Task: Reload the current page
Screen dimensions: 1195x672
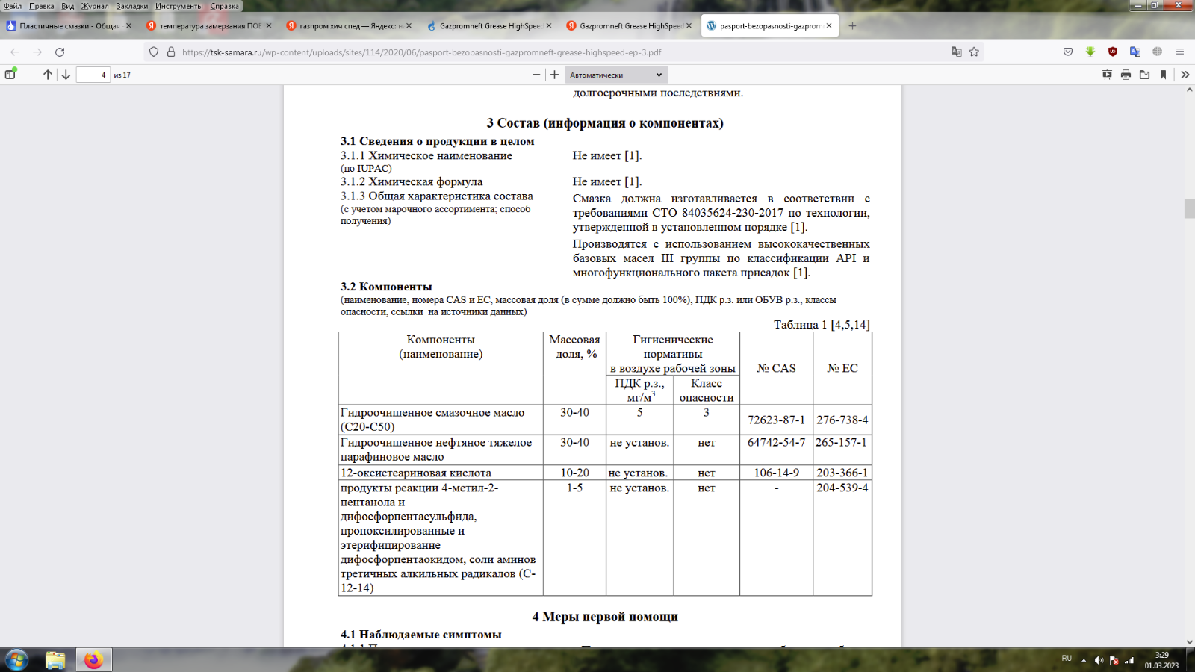Action: coord(60,52)
